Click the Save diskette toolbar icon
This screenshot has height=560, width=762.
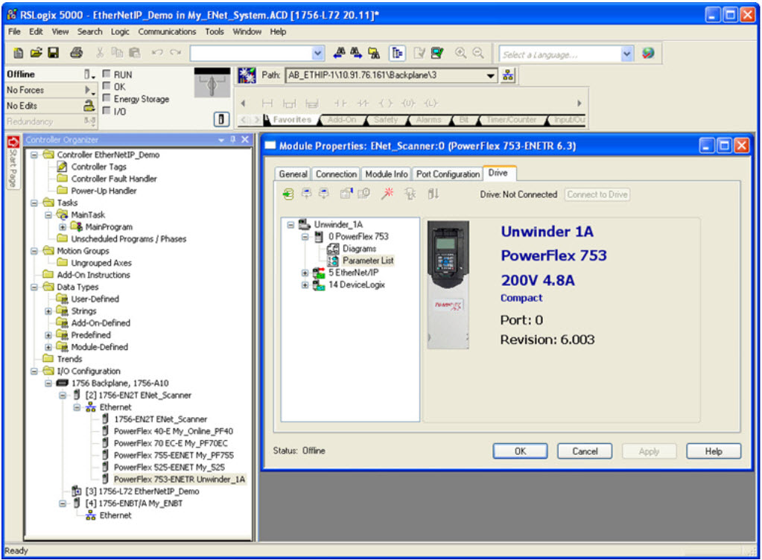(x=53, y=53)
